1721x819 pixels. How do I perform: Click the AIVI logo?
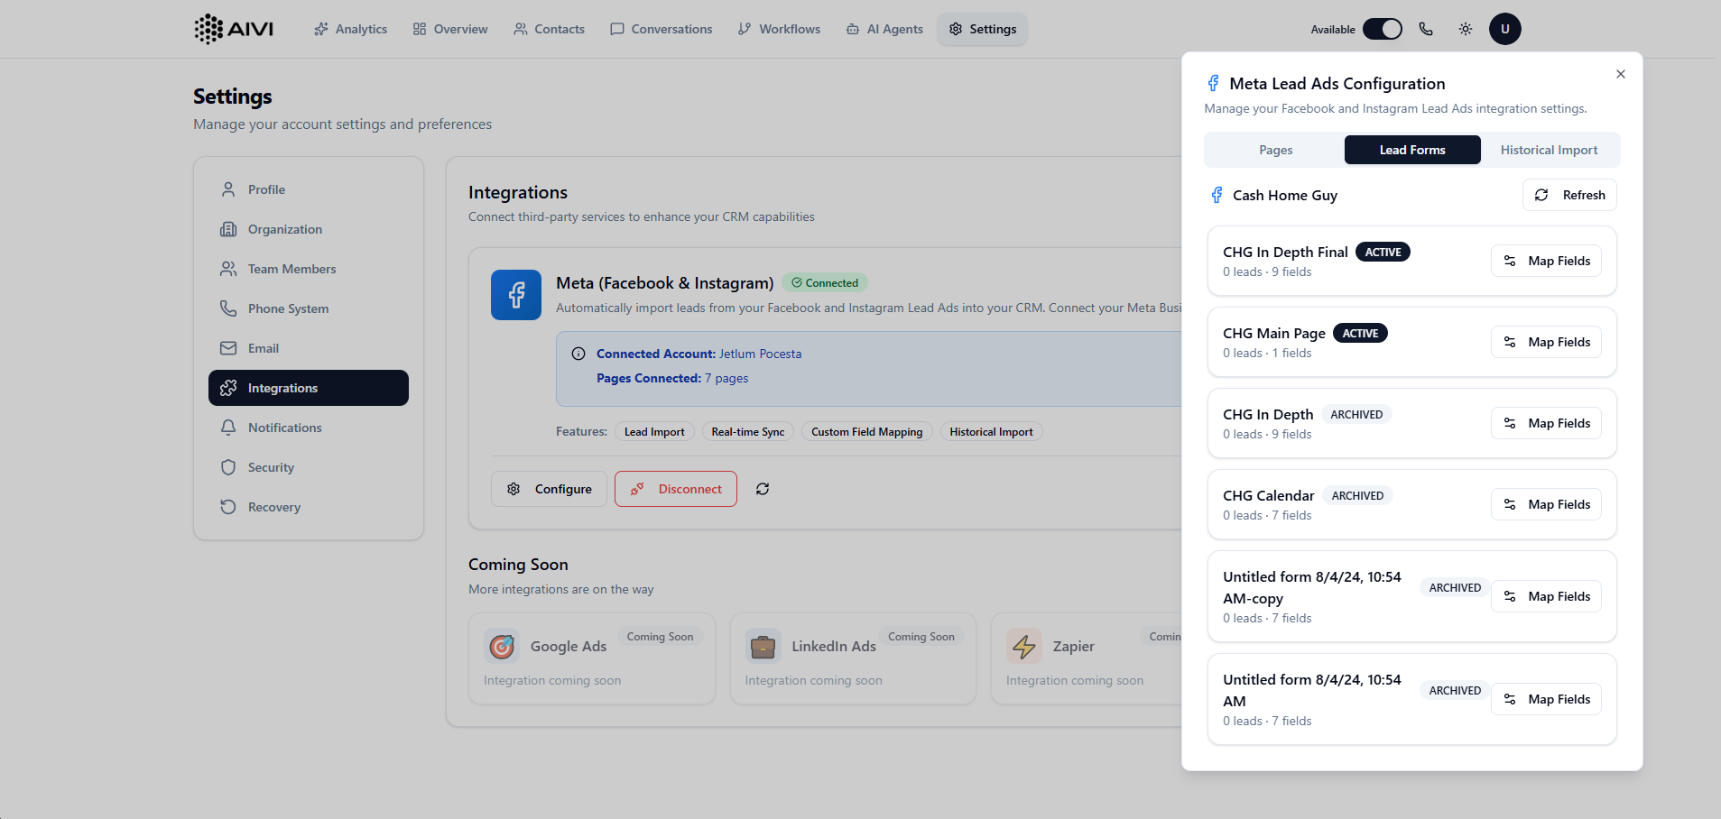pos(234,29)
